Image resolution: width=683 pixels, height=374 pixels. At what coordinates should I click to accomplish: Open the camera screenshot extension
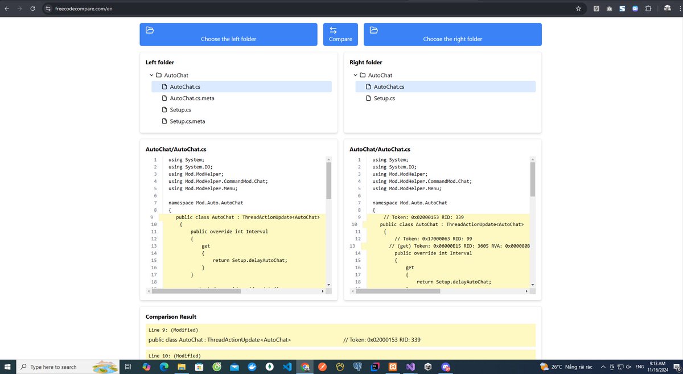(610, 9)
